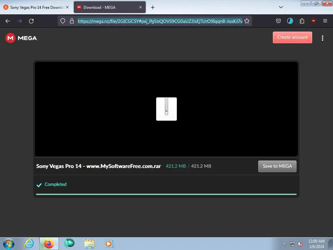Click the blue circular extension icon
Screen dimensions: 333x250
290,21
